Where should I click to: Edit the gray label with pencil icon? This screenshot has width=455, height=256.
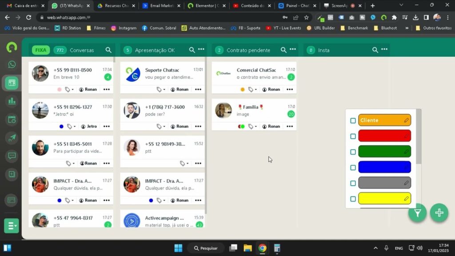(x=406, y=183)
